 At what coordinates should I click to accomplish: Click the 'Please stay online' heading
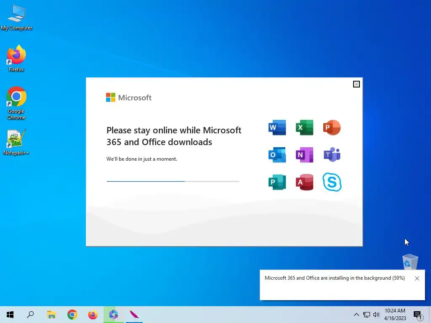(174, 136)
